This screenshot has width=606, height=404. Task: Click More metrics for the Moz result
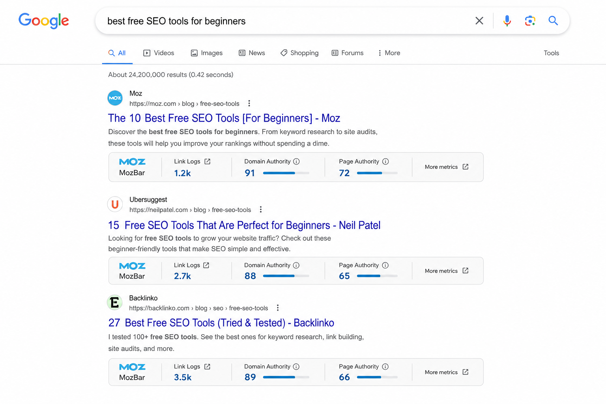pyautogui.click(x=447, y=167)
